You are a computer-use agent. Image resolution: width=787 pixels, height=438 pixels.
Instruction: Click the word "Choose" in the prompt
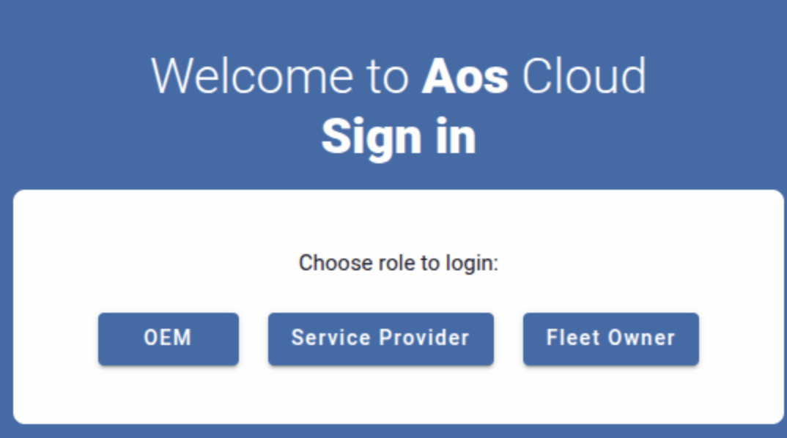tap(329, 263)
